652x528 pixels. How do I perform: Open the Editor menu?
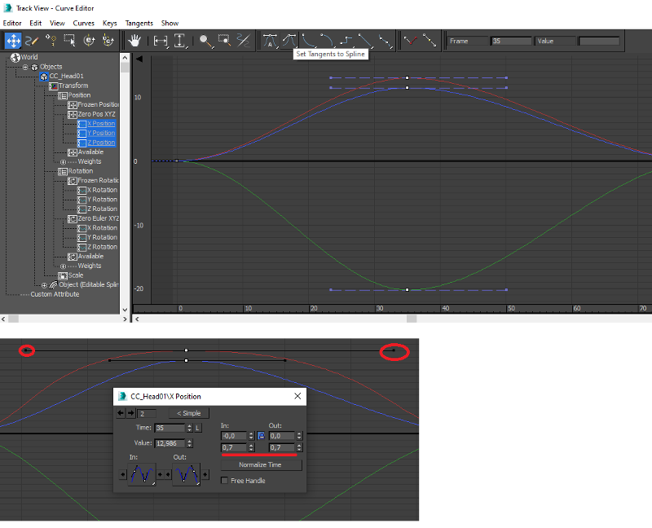[x=12, y=24]
